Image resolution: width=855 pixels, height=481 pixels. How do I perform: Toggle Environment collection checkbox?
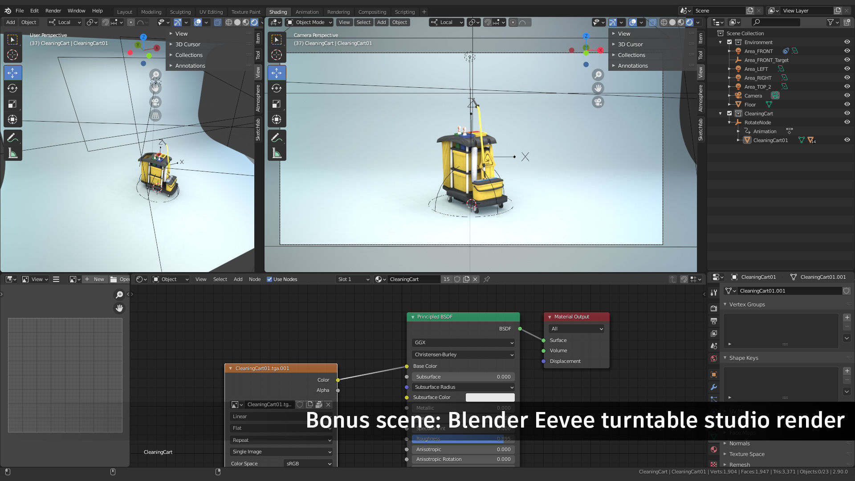[x=729, y=42]
